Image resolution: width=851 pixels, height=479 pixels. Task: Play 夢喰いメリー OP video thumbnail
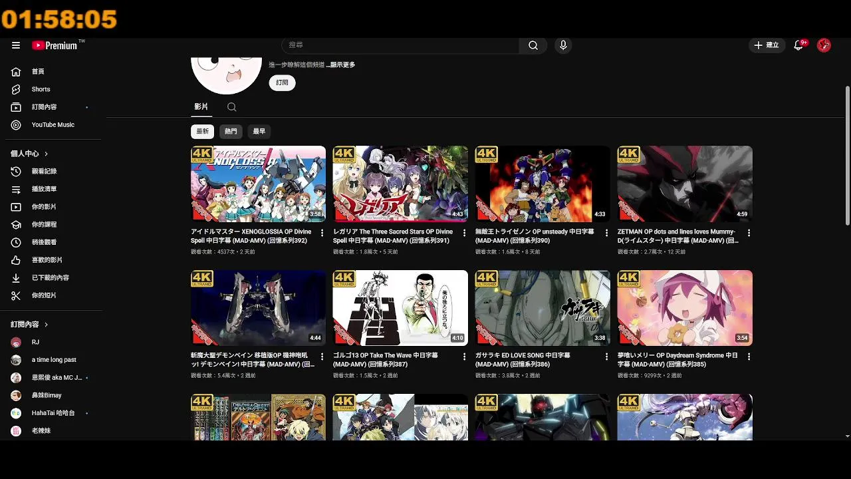(x=685, y=308)
